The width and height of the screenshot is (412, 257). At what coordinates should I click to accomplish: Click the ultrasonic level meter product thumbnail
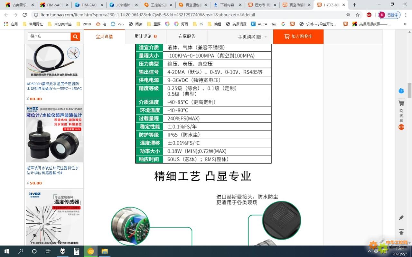point(54,134)
